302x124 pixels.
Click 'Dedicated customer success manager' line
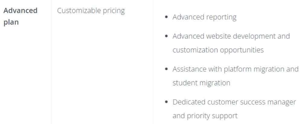coord(234,102)
